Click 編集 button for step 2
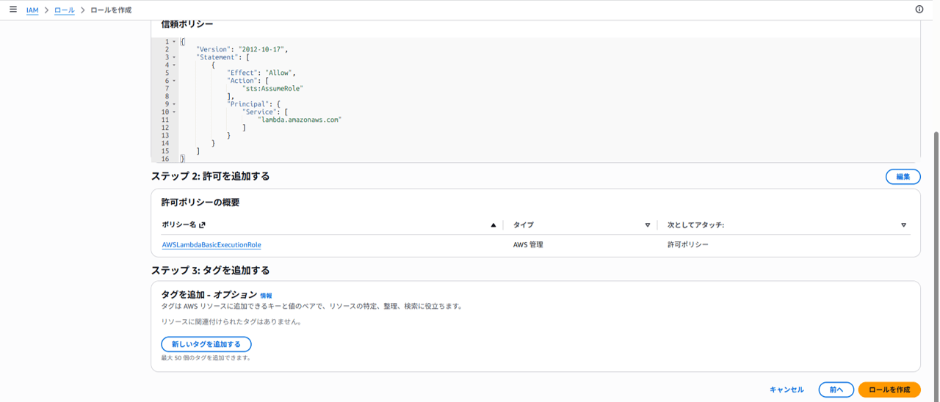The width and height of the screenshot is (940, 402). click(x=903, y=177)
